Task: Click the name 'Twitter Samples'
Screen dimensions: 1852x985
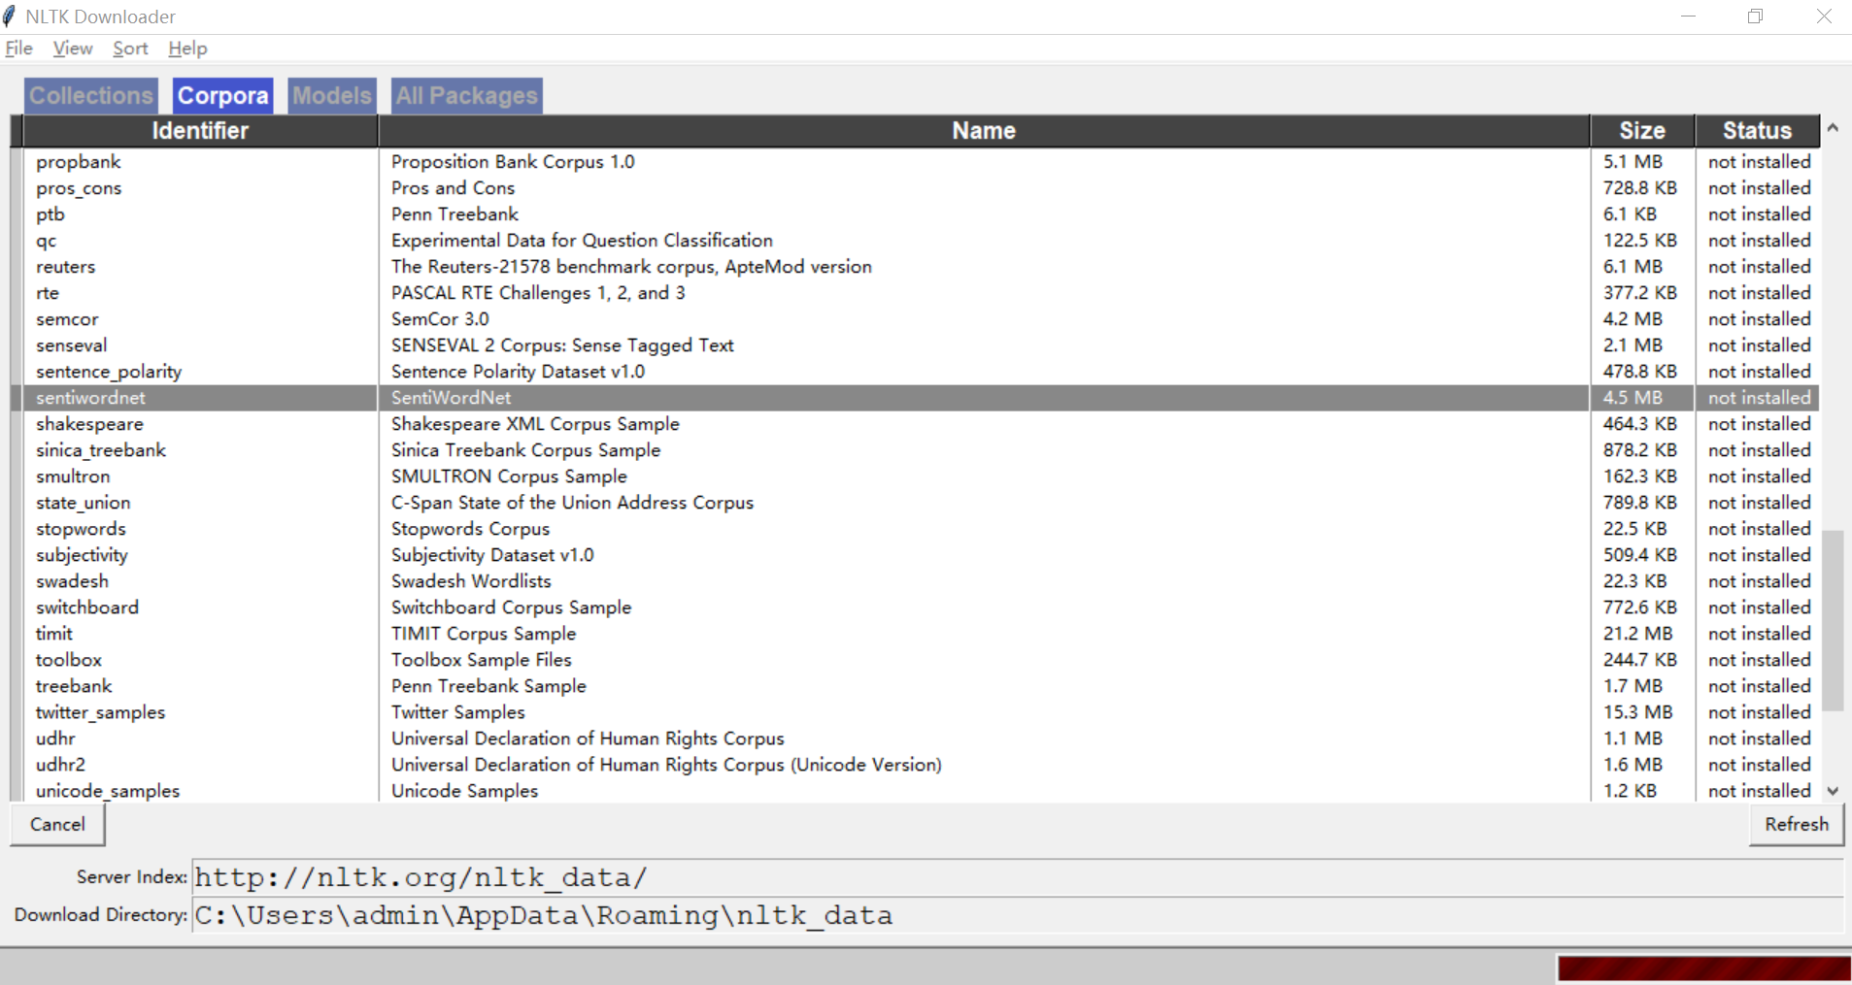Action: click(458, 712)
